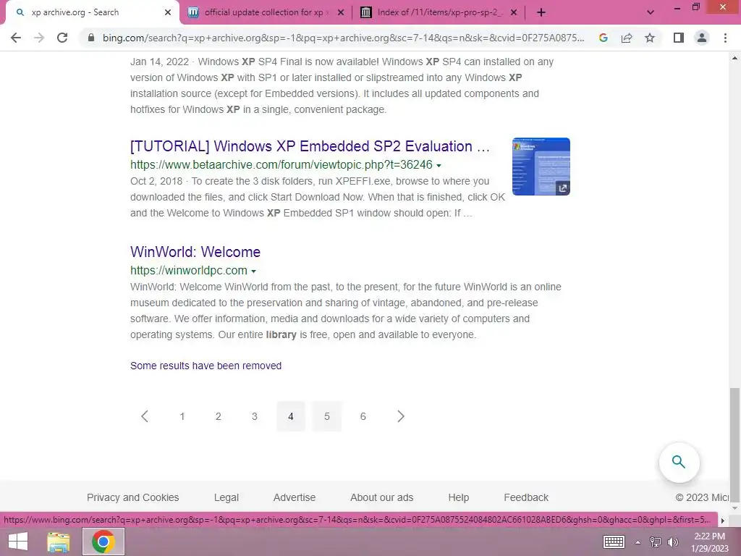
Task: Bookmark this page with the star
Action: 650,38
